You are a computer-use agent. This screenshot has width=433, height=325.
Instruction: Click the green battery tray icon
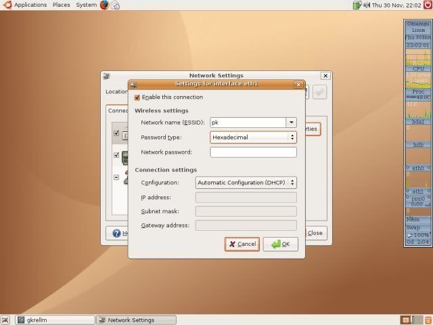(357, 5)
